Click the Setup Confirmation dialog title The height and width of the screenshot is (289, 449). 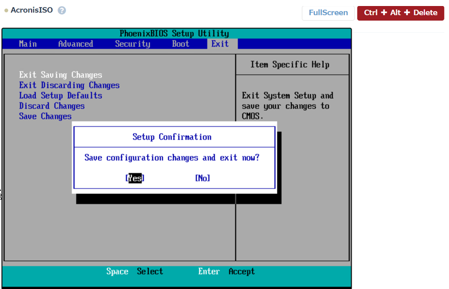pyautogui.click(x=172, y=137)
